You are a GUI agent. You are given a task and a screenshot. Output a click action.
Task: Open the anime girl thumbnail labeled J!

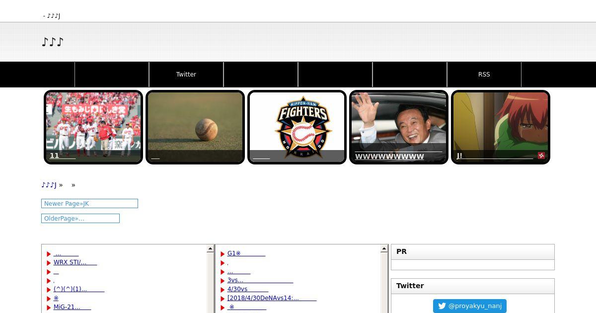point(501,127)
